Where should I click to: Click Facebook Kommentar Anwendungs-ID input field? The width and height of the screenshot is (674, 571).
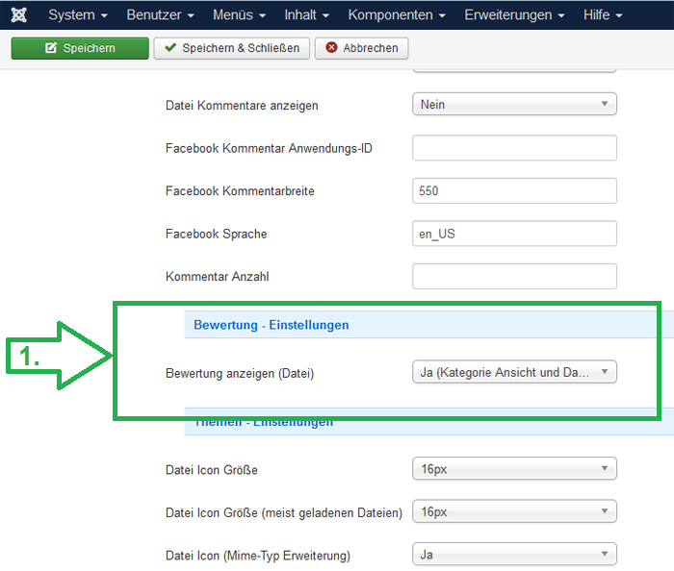click(514, 148)
